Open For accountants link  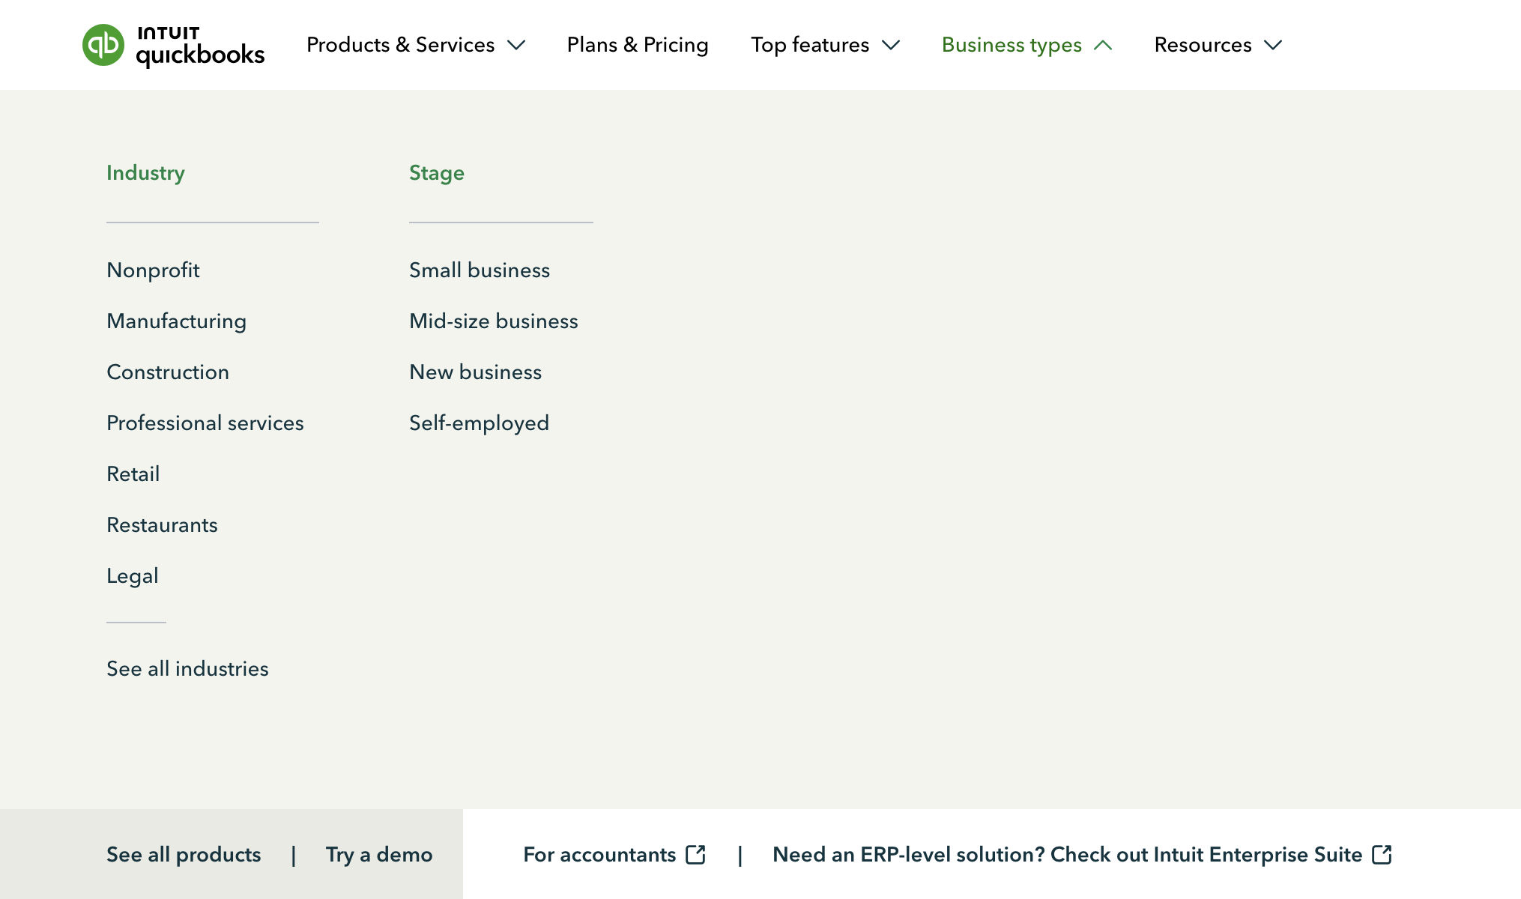tap(599, 854)
